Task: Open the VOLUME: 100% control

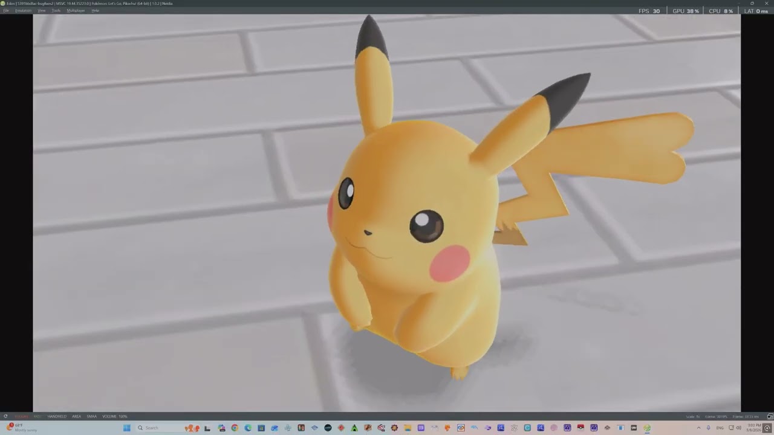Action: click(114, 416)
